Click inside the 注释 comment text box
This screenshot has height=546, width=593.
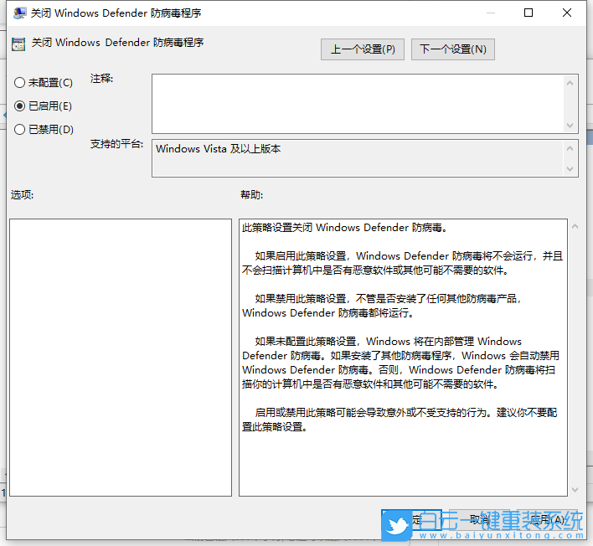pyautogui.click(x=358, y=104)
